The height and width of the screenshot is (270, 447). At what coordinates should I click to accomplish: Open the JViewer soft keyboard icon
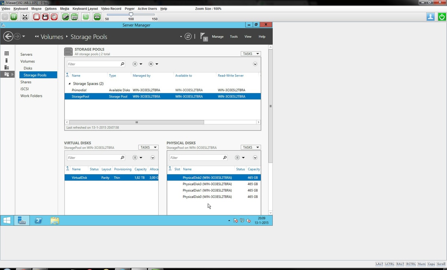point(74,17)
